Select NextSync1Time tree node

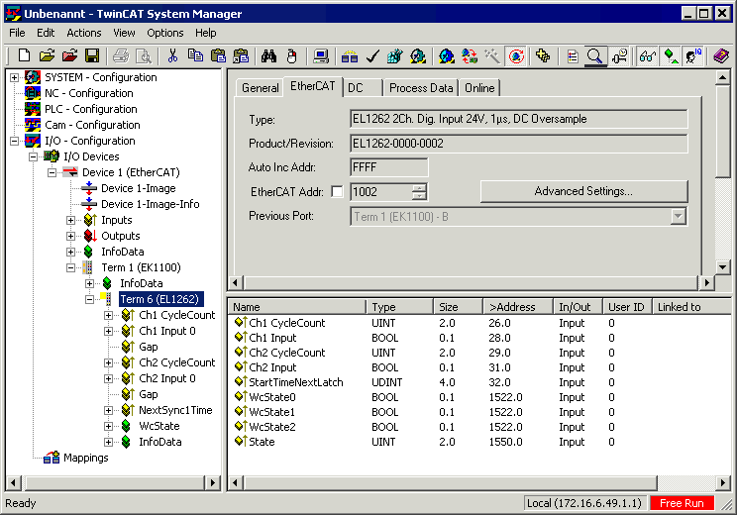point(175,410)
